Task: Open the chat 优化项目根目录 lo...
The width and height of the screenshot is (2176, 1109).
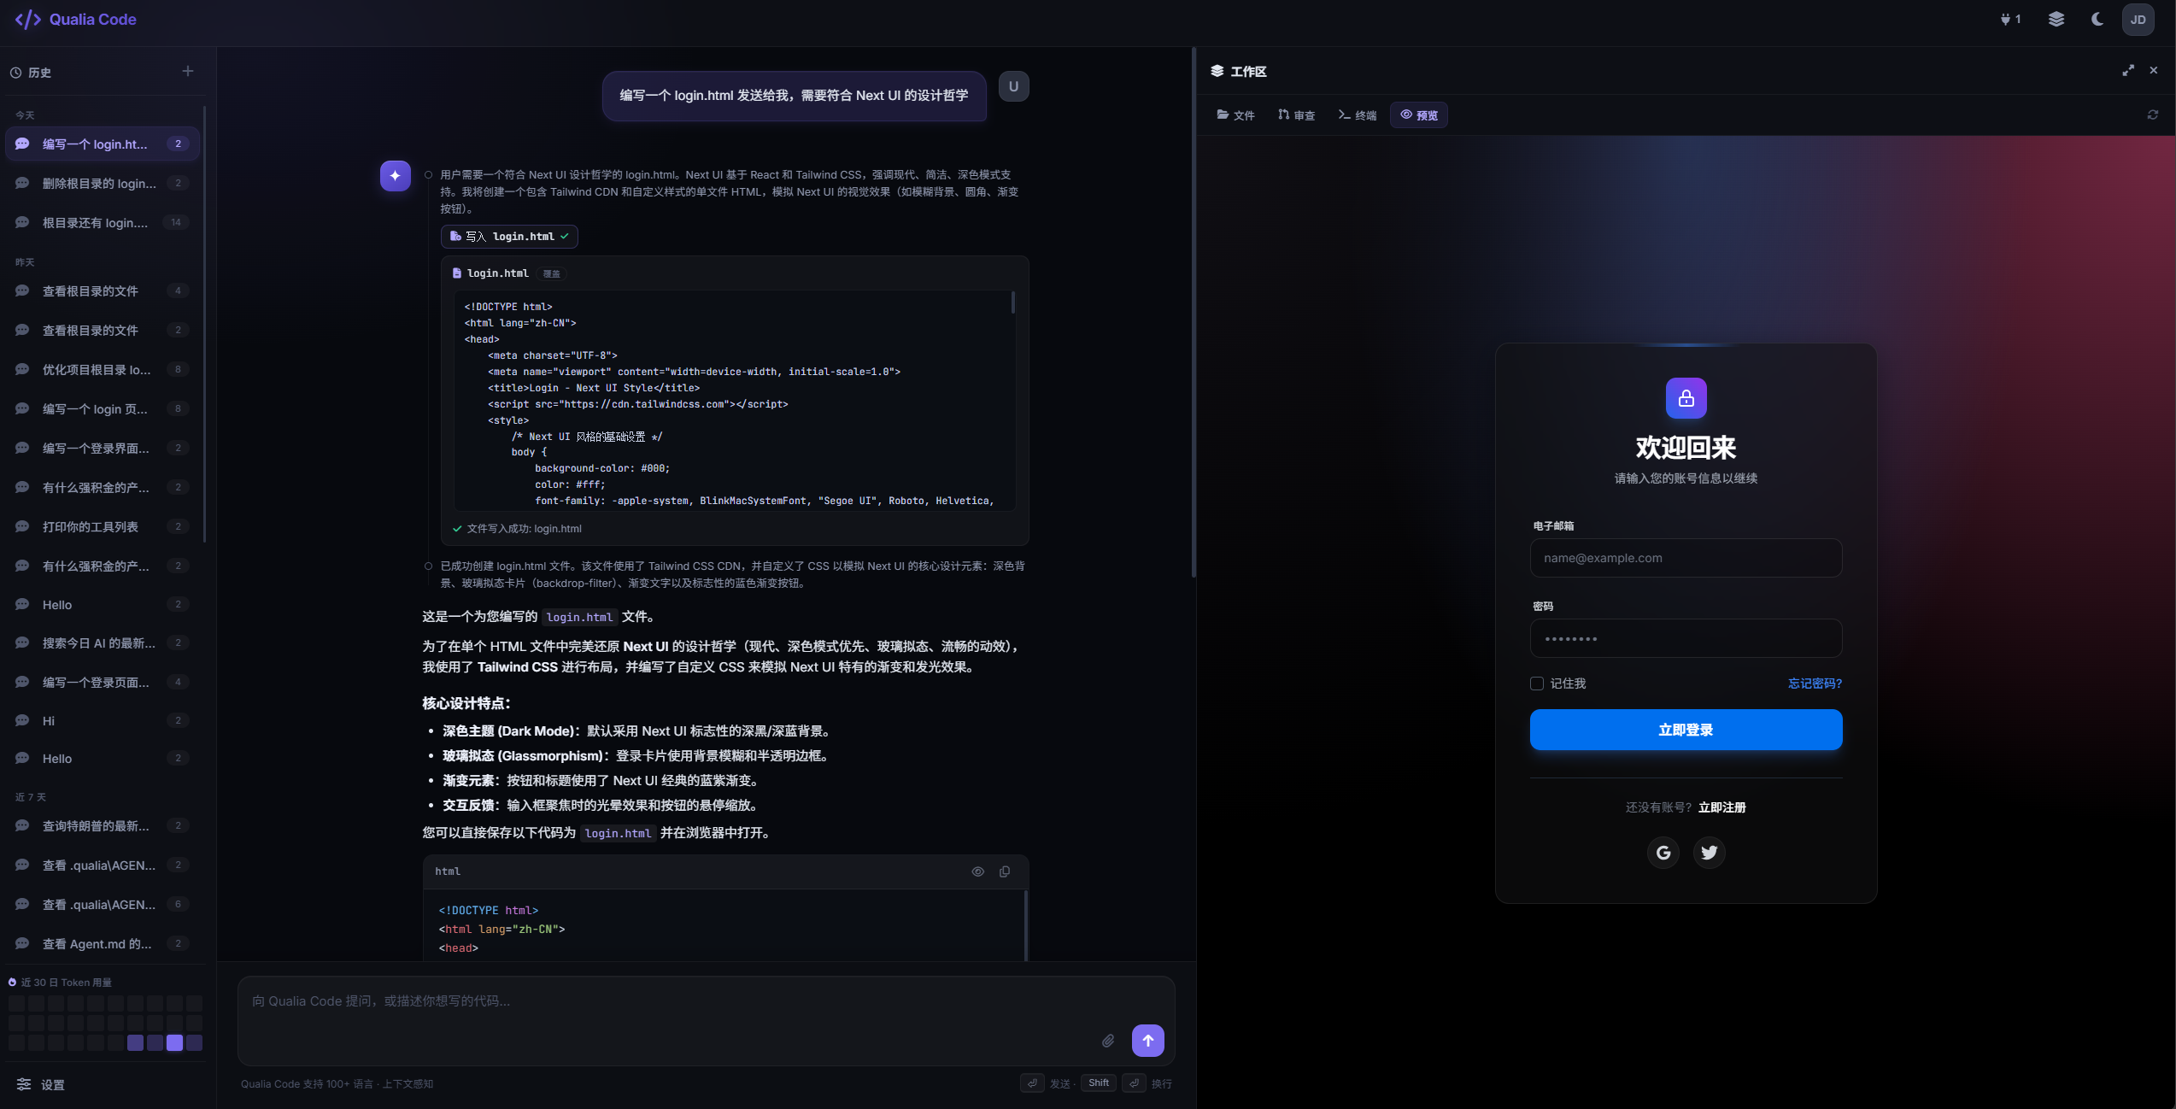Action: [103, 370]
